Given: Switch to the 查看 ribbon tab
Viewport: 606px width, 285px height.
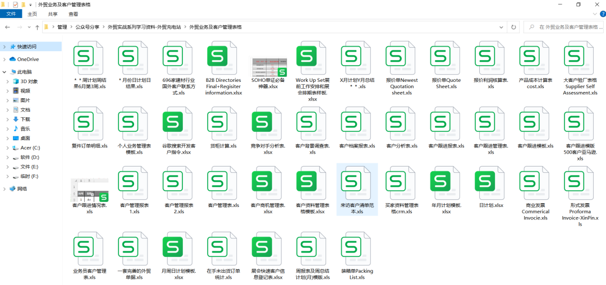Looking at the screenshot, I should [x=73, y=14].
